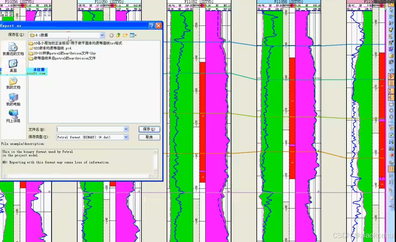This screenshot has width=396, height=242.
Task: Expand the 文件名 file name dropdown arrow
Action: click(x=126, y=129)
